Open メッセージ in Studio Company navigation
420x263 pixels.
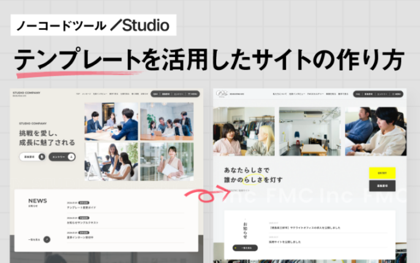tap(86, 94)
